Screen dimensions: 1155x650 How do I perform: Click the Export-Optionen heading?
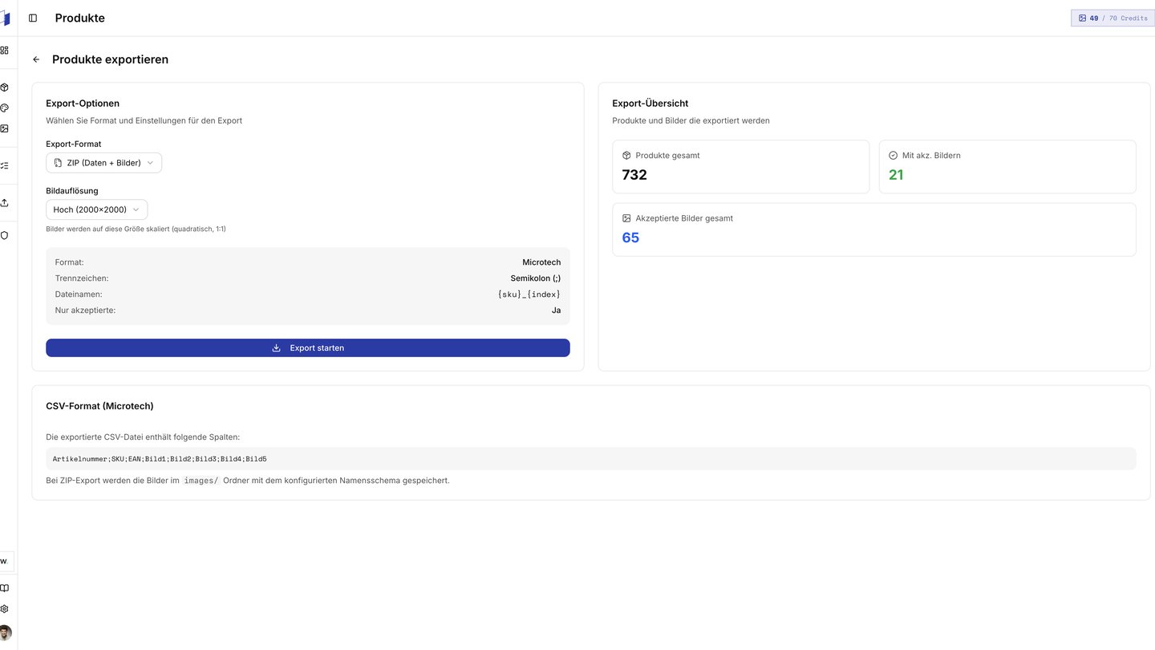pos(83,104)
